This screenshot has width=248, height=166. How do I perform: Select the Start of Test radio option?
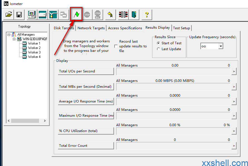tap(159, 43)
